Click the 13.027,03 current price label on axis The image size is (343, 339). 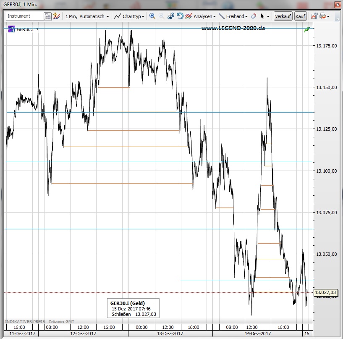coord(326,292)
